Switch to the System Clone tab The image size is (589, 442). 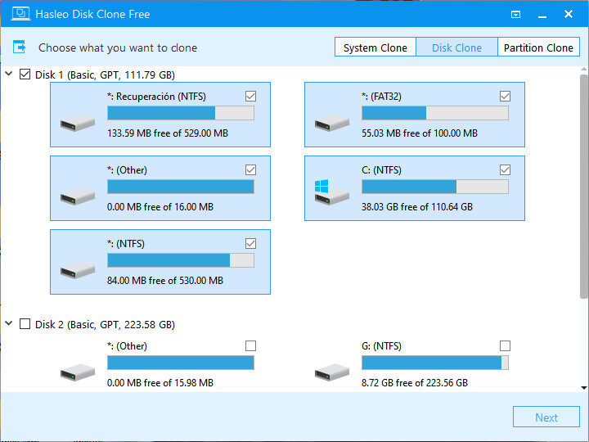point(375,47)
